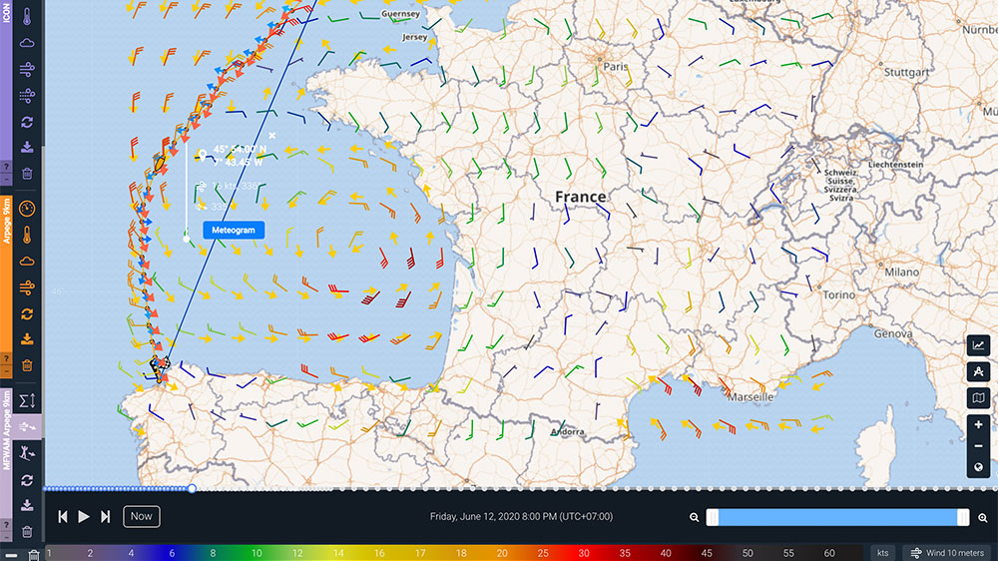Screen dimensions: 998x561
Task: Toggle the ICON wind layer display
Action: (x=27, y=69)
